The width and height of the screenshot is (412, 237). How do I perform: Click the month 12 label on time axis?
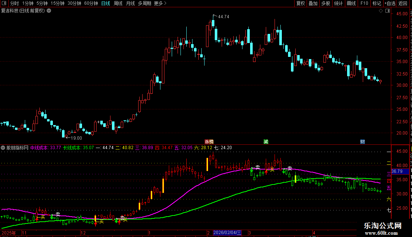[x=83, y=233]
